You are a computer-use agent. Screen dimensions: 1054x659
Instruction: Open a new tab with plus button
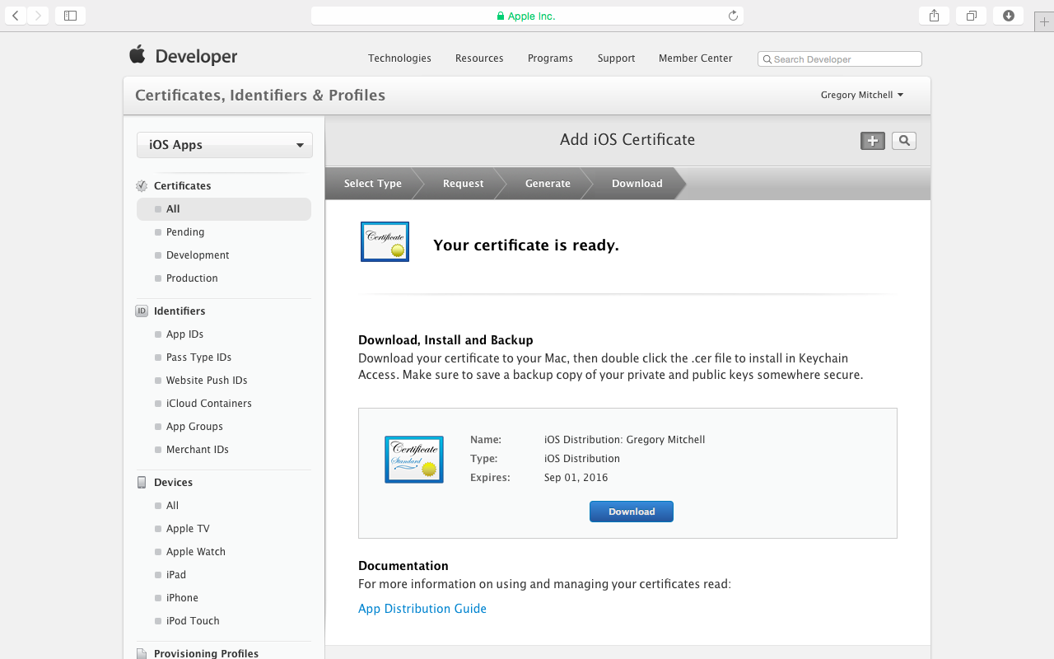point(1044,22)
